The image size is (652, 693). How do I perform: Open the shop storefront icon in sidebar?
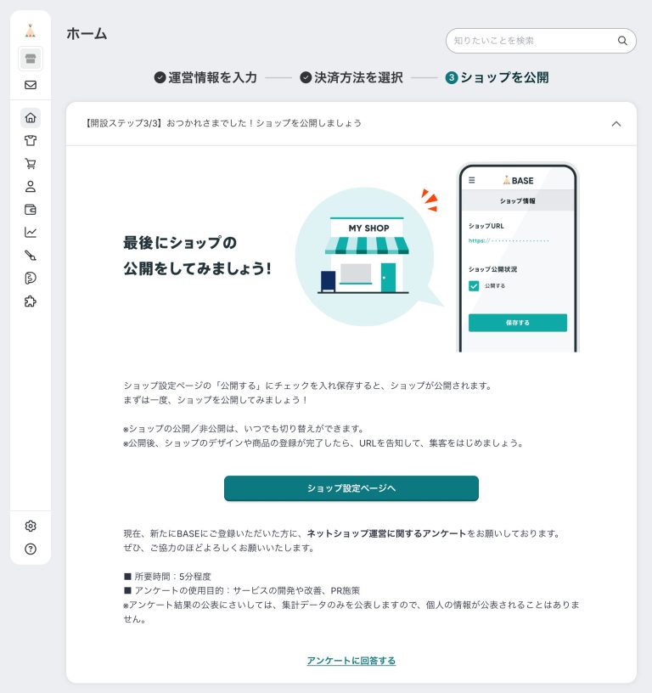coord(31,59)
